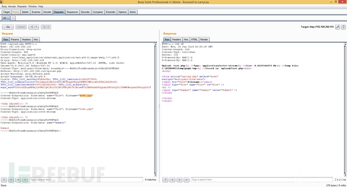The height and width of the screenshot is (187, 347).
Task: Switch to the Extender tab
Action: click(111, 12)
